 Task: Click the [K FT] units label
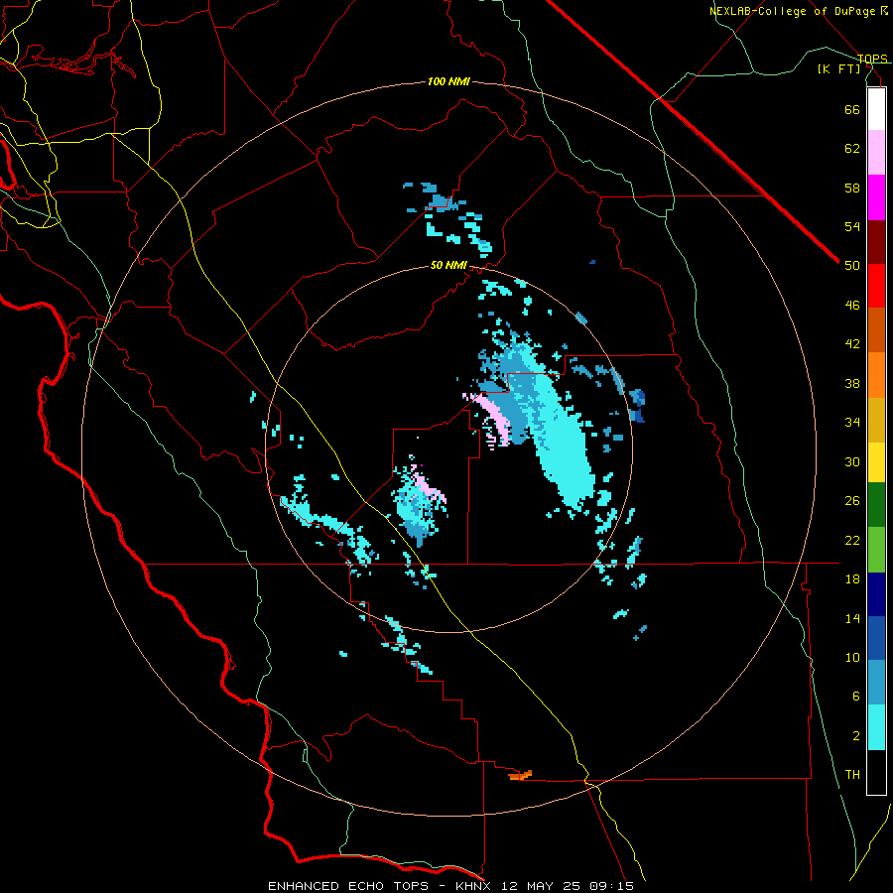click(x=838, y=68)
